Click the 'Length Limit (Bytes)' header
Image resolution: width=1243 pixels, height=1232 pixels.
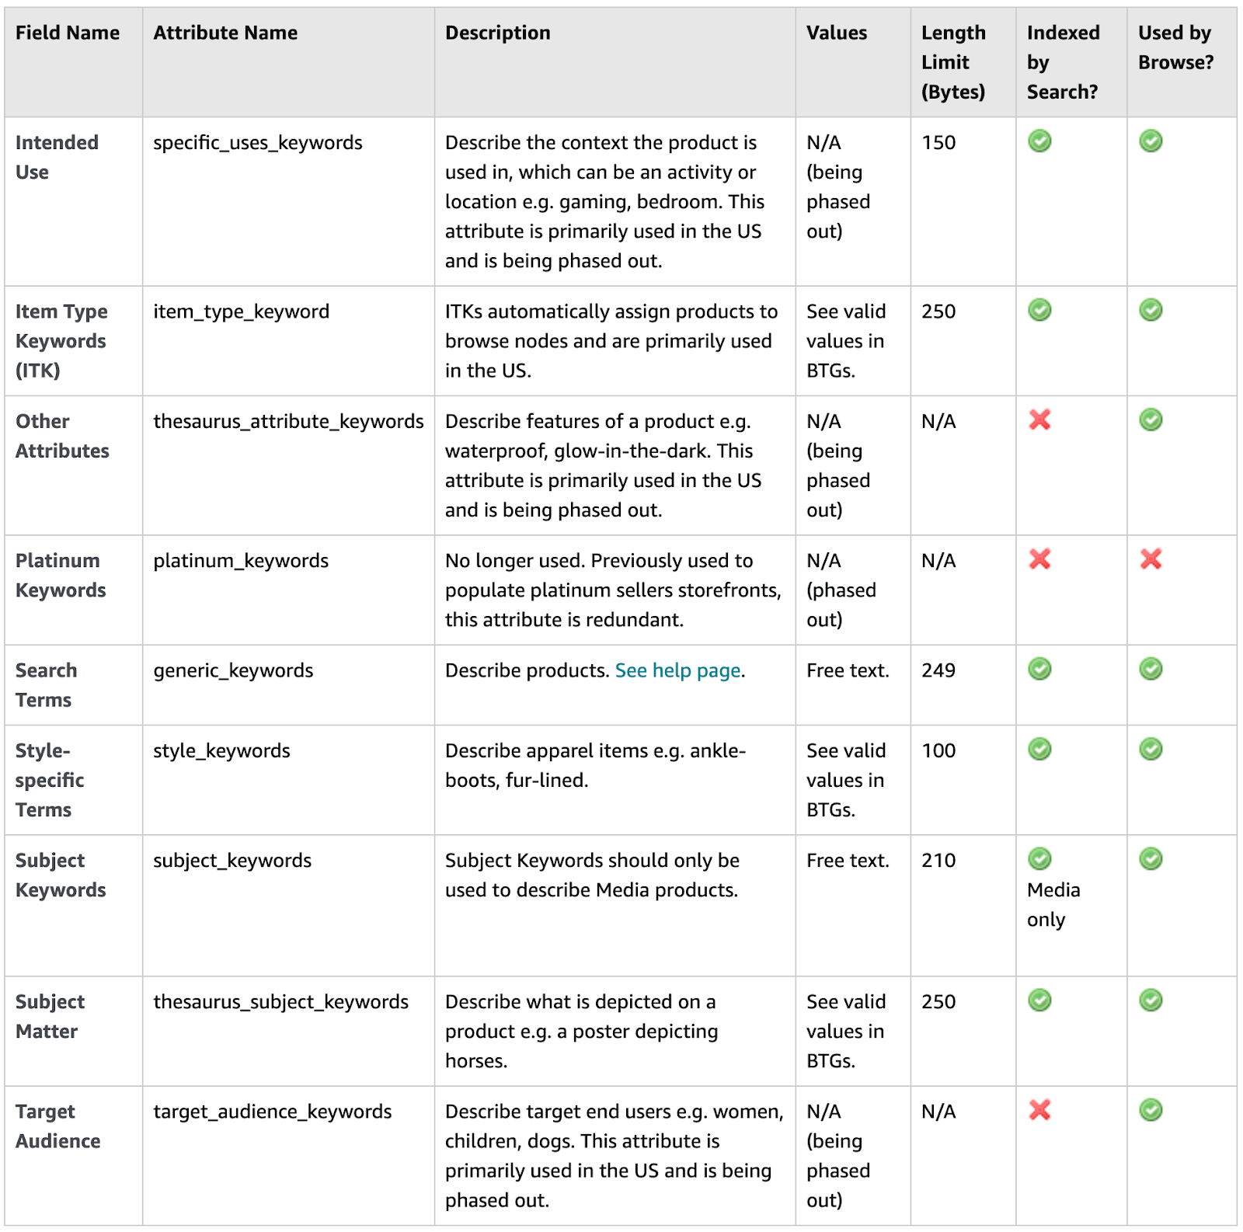point(953,62)
